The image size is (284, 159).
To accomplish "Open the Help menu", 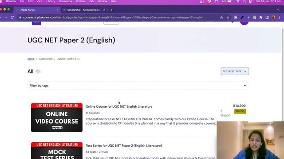I will 114,1.
